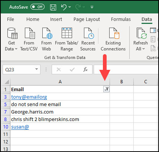
Task: Click the From Web icon
Action: 47,33
